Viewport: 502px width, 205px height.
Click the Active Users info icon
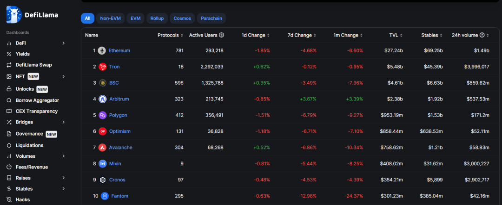(221, 35)
